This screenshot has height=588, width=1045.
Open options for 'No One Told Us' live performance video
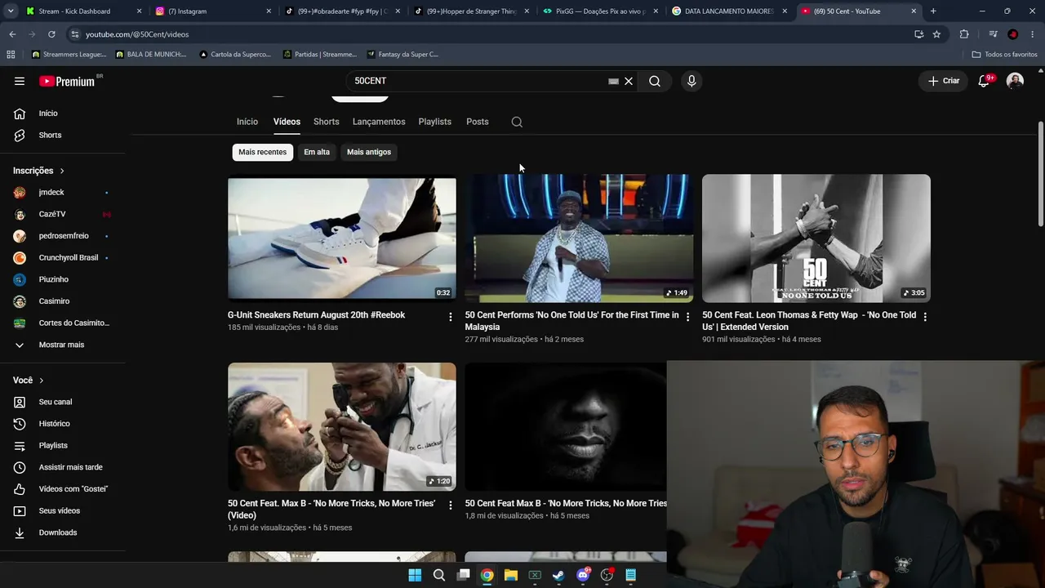(687, 316)
